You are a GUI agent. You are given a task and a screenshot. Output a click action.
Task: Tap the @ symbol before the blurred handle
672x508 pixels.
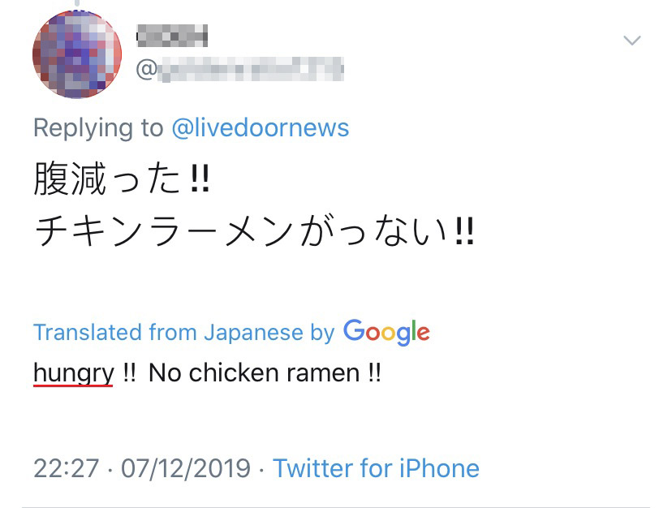pos(146,69)
